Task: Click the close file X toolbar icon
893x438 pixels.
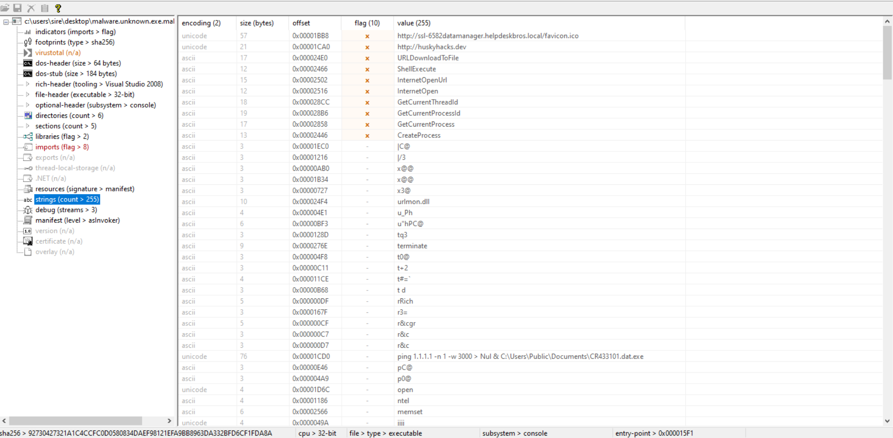Action: [x=31, y=8]
